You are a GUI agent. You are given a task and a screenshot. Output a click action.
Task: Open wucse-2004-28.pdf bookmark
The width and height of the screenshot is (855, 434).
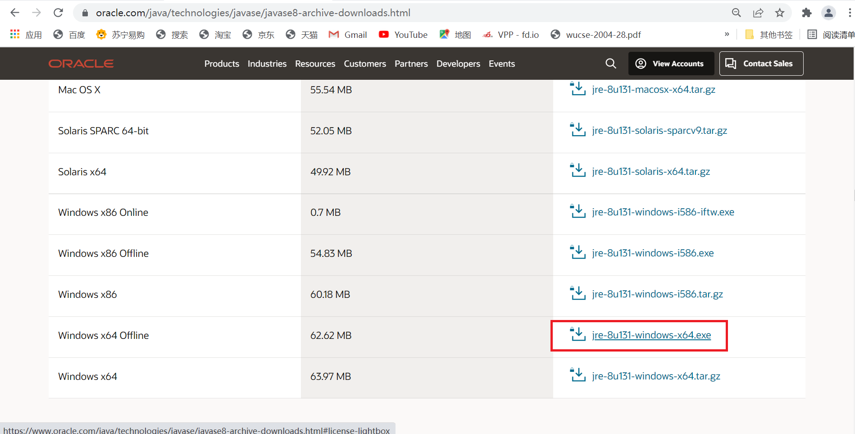[x=596, y=35]
